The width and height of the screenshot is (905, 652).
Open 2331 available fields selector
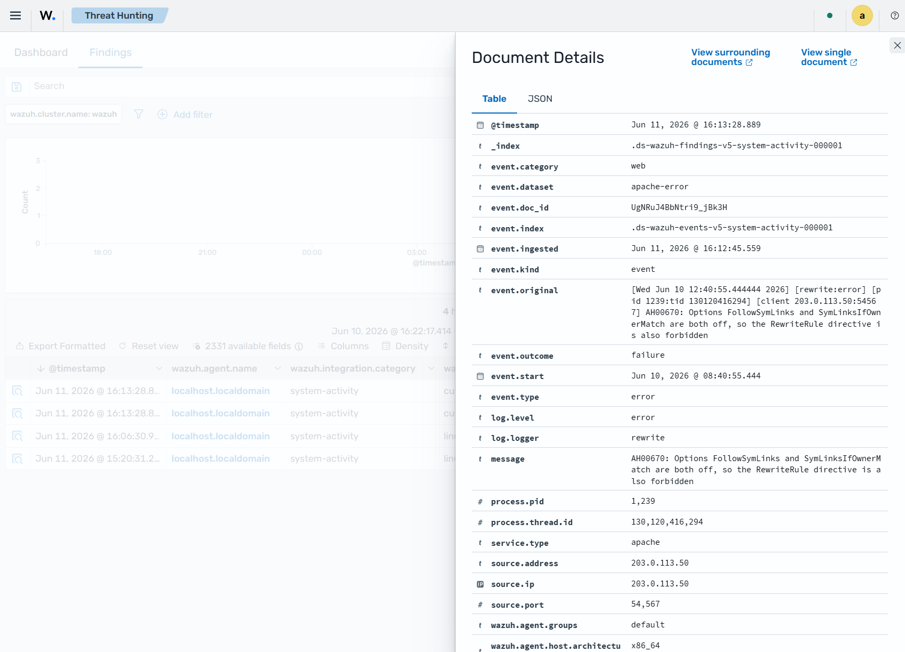(x=243, y=346)
